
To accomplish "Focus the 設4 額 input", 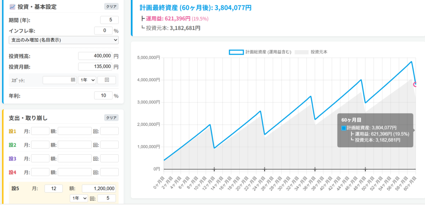I will pos(75,172).
